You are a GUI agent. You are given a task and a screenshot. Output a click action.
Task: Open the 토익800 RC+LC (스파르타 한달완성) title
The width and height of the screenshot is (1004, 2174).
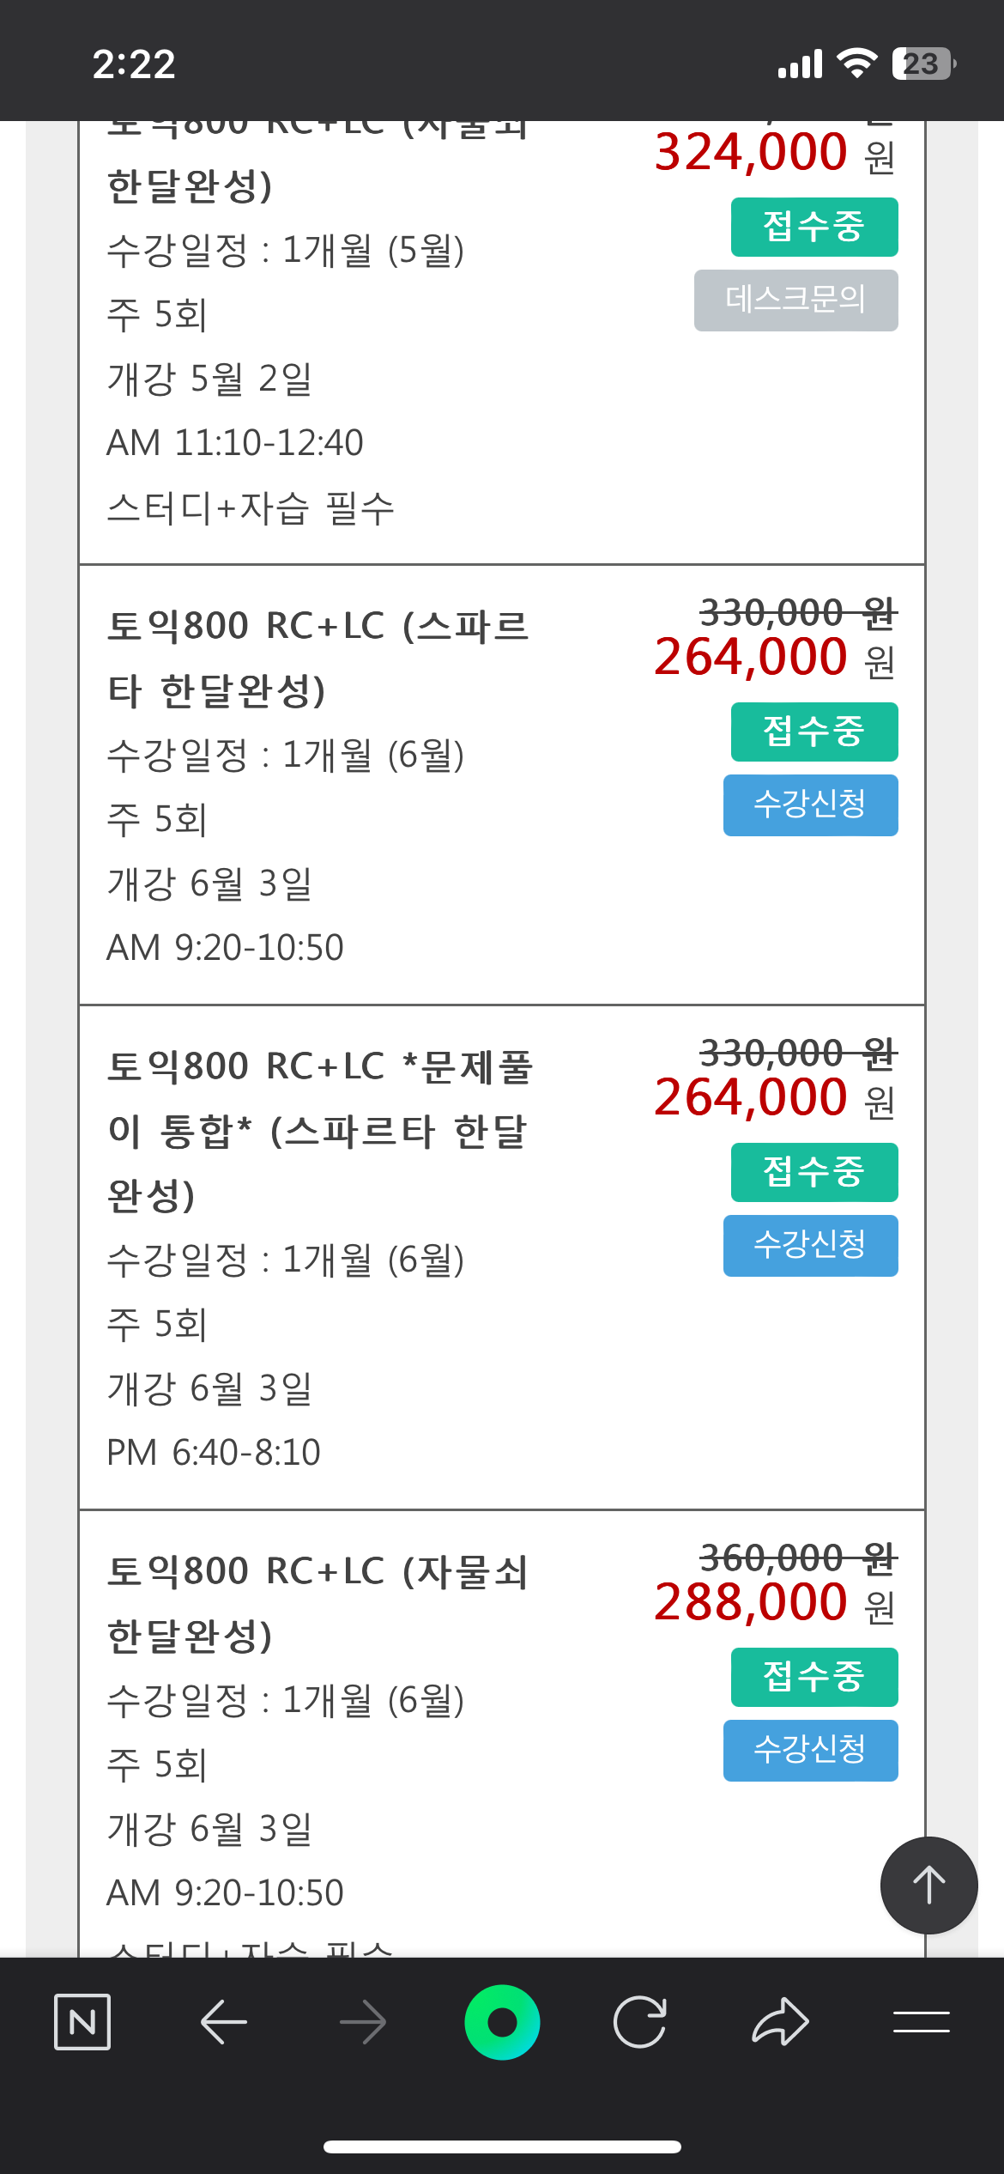[318, 658]
